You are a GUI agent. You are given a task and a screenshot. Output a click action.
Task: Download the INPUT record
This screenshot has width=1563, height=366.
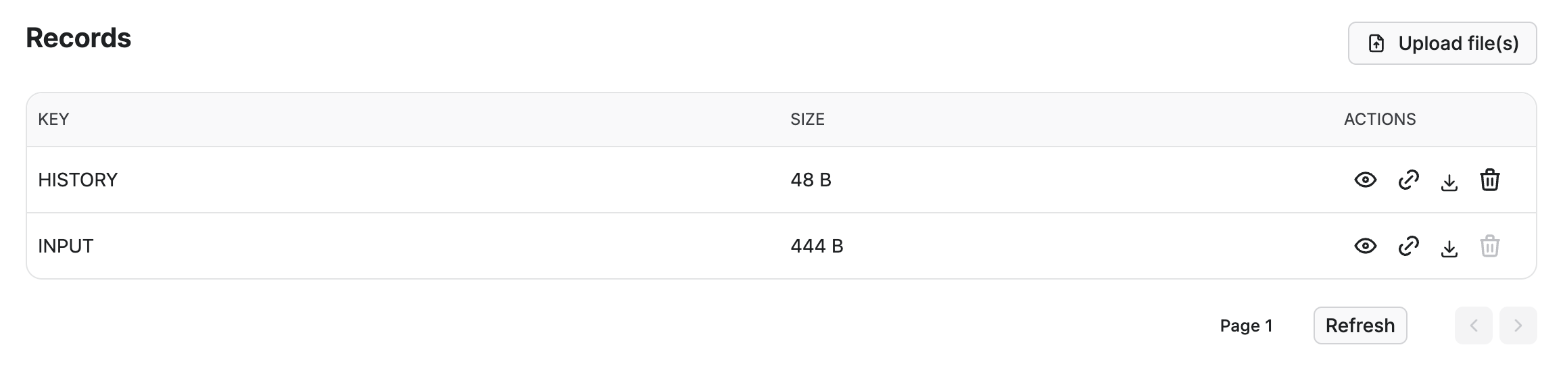(1449, 247)
